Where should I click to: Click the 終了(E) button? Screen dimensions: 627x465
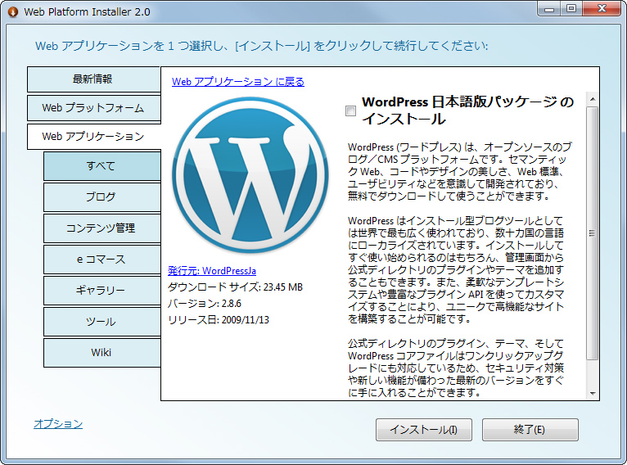point(530,430)
